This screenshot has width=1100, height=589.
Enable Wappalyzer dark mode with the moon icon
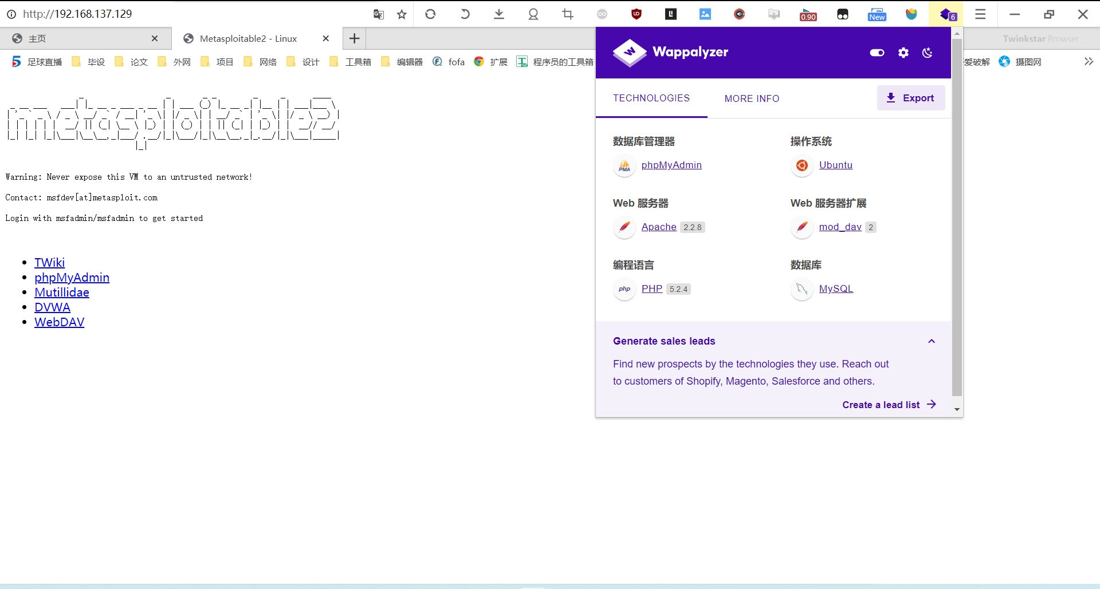click(x=927, y=53)
